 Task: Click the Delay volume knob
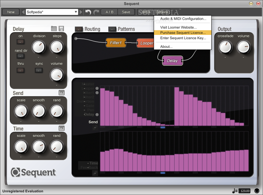click(57, 74)
